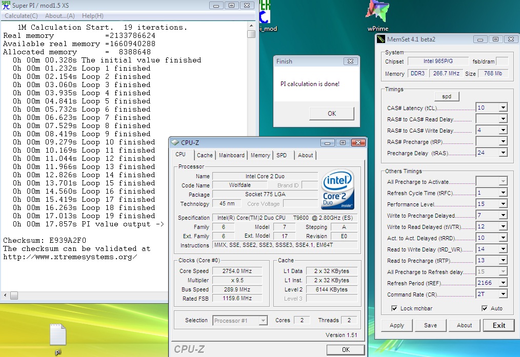
Task: Open Read to Write Delay dropdown
Action: pyautogui.click(x=503, y=249)
